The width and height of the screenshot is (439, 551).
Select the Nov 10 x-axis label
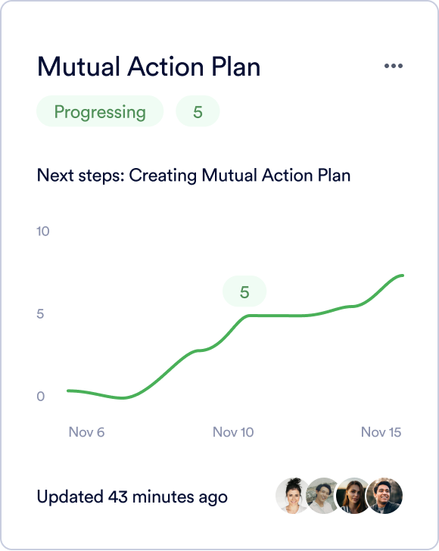(233, 432)
